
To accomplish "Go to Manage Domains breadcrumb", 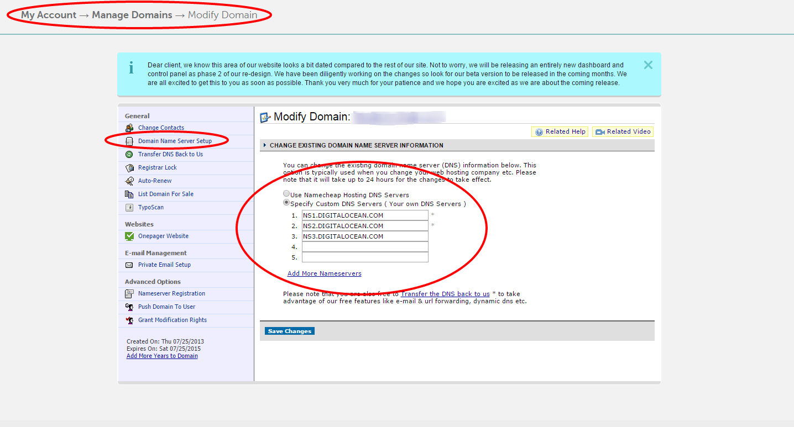I will 132,15.
